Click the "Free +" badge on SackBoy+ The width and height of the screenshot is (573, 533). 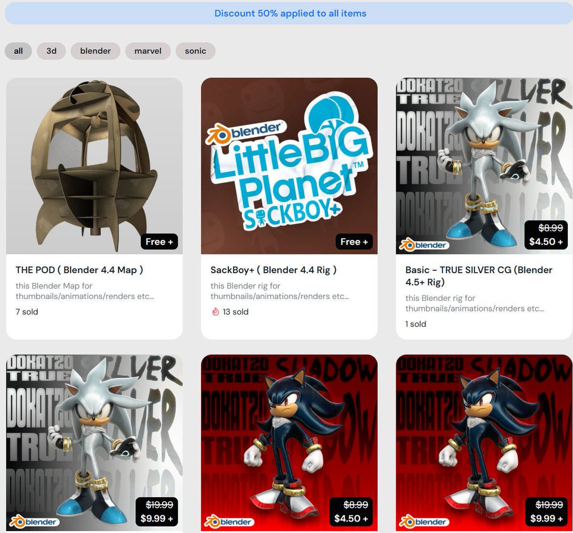(x=354, y=242)
